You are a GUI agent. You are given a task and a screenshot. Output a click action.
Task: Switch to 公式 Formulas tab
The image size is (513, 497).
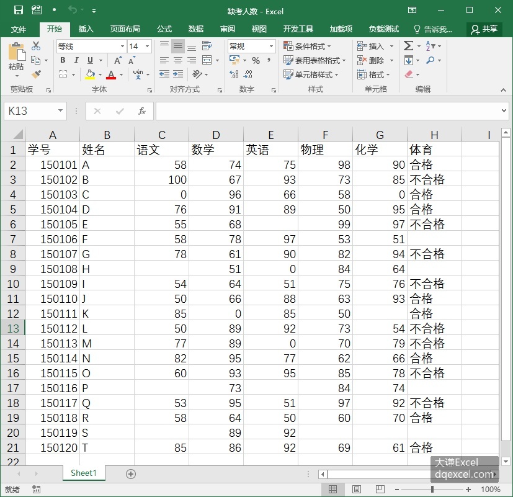[164, 29]
